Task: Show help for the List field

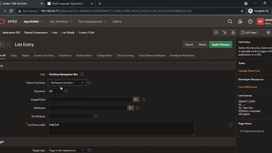Action: point(82,74)
